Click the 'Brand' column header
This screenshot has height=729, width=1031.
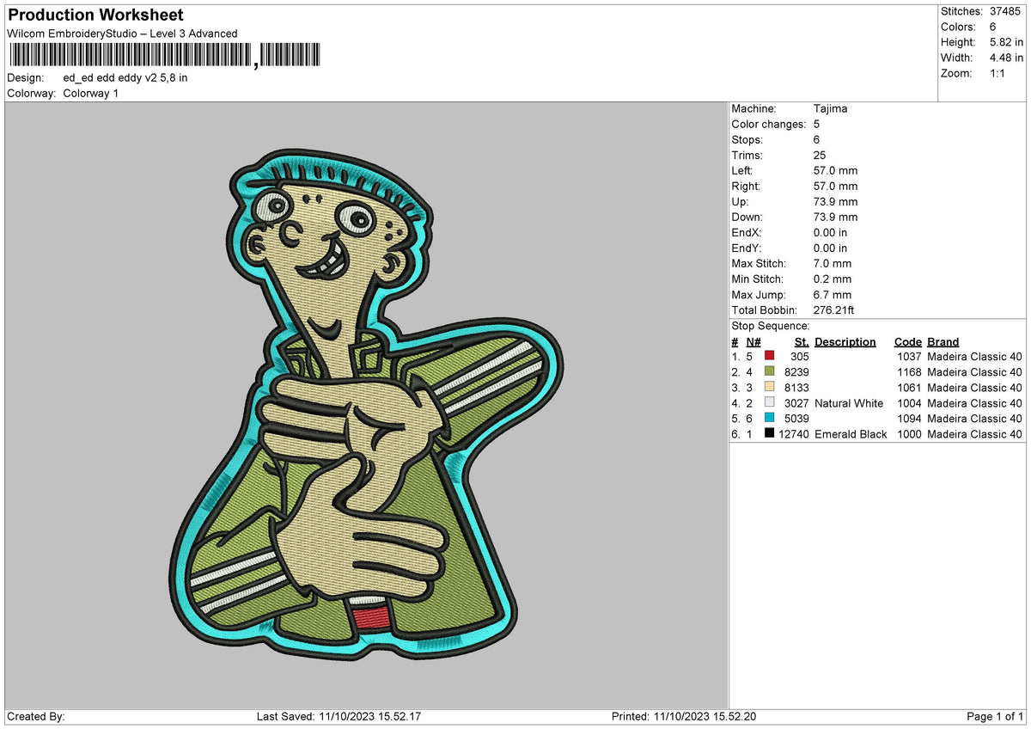point(943,341)
